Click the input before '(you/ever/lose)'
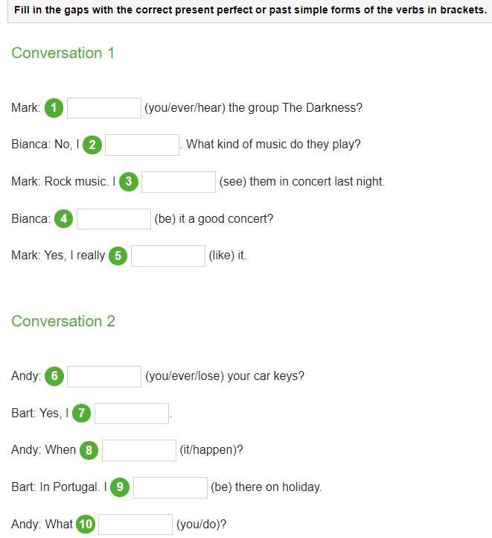The width and height of the screenshot is (492, 538). [x=104, y=376]
